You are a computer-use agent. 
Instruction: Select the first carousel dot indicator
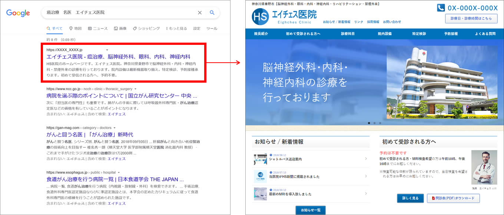pyautogui.click(x=369, y=123)
